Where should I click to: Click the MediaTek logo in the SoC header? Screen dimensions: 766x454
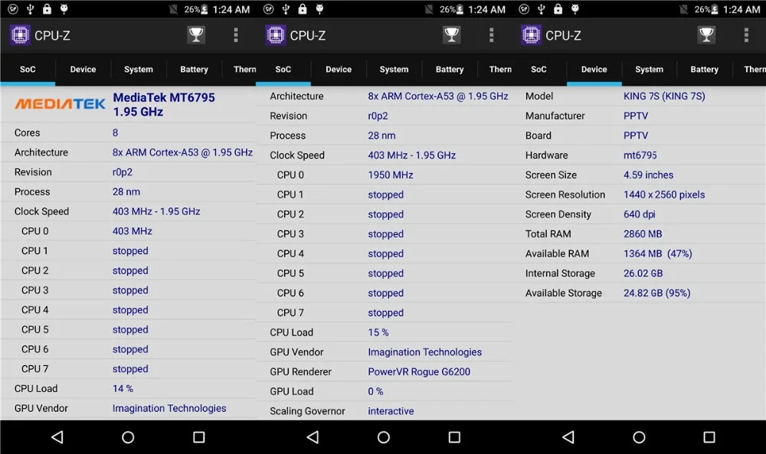pos(60,104)
